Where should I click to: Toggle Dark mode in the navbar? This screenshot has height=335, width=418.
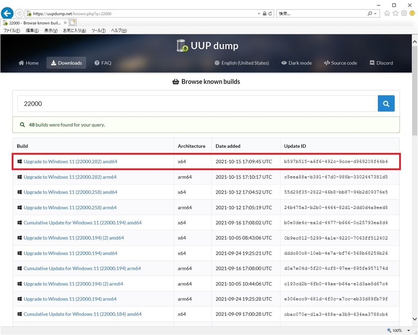296,63
